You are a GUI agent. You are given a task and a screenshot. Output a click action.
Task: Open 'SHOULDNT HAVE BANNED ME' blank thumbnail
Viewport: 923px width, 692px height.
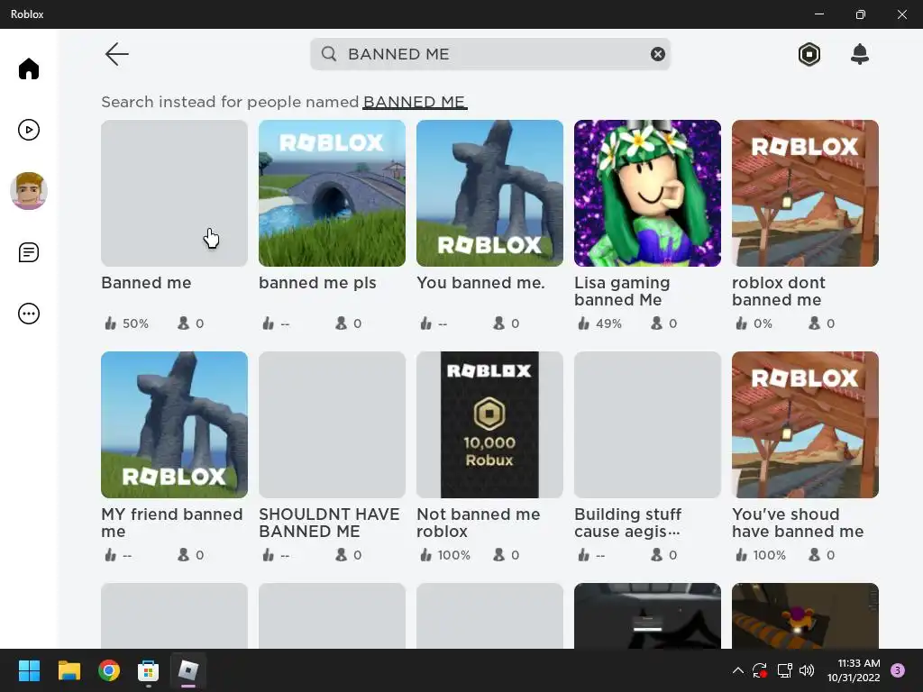point(332,425)
